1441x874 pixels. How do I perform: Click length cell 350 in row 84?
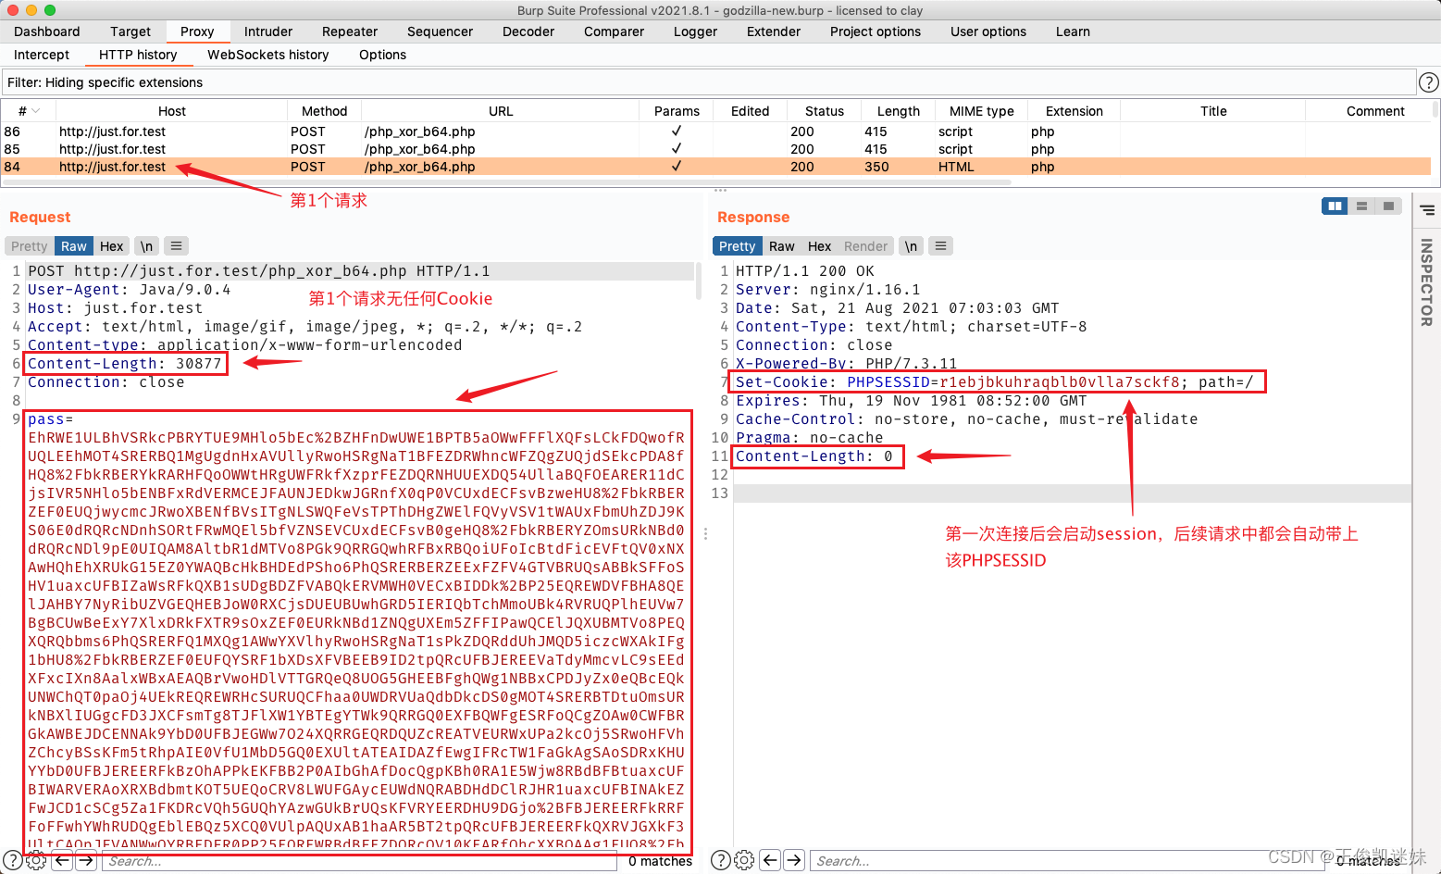[876, 167]
